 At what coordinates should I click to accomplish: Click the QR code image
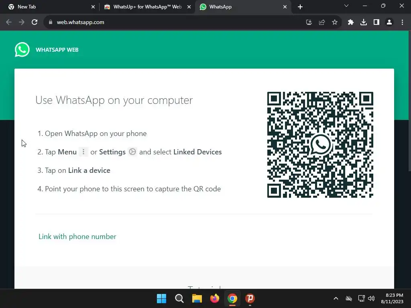[320, 144]
